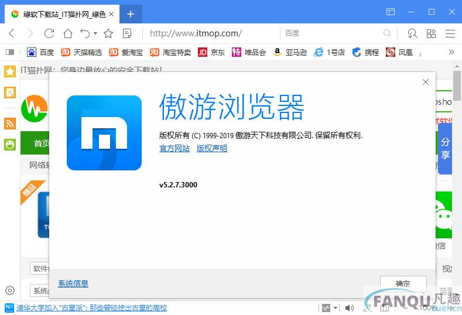The width and height of the screenshot is (462, 315).
Task: Open the 京东 bookmark
Action: [x=211, y=52]
